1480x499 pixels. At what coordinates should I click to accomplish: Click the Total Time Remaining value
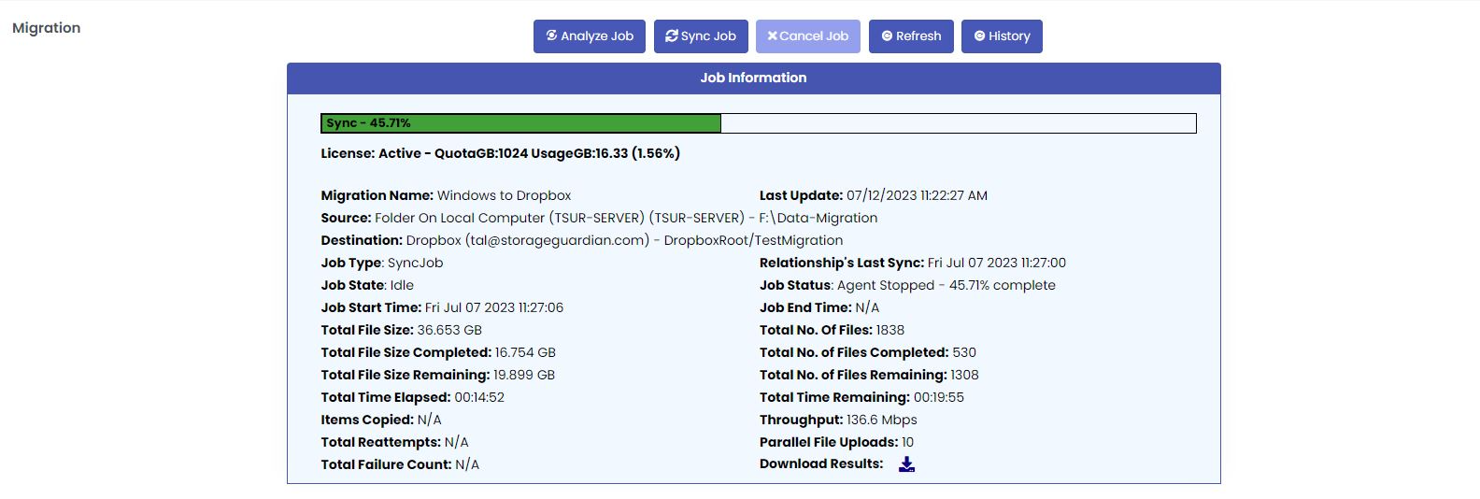tap(938, 397)
